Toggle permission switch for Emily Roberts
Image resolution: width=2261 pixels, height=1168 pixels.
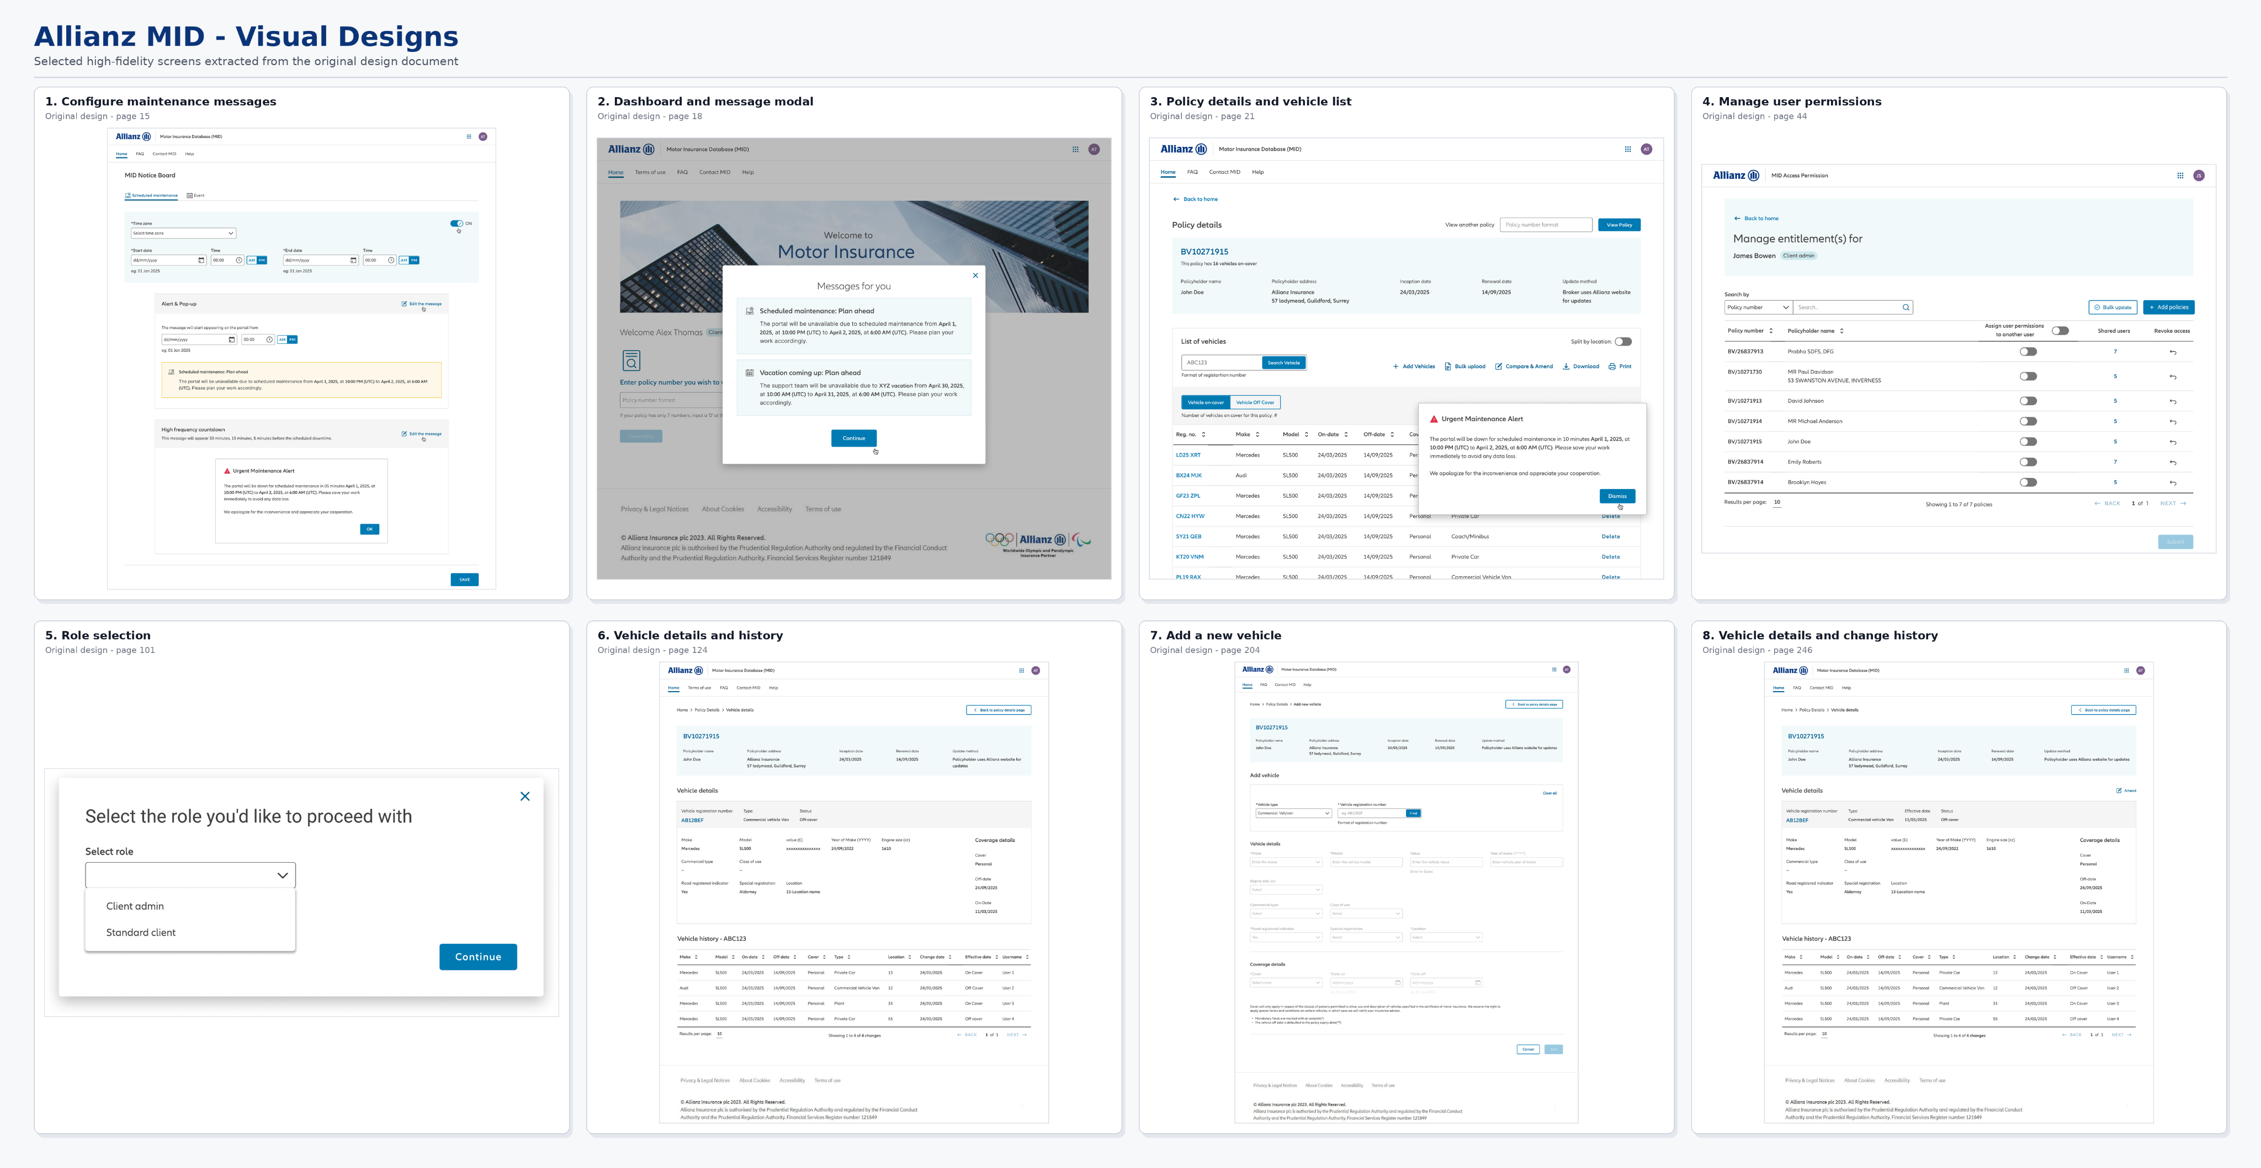pos(2029,463)
